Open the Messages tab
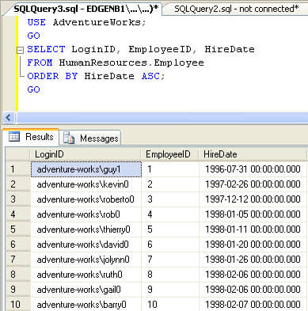Viewport: 308px width, 311px height. pyautogui.click(x=90, y=138)
